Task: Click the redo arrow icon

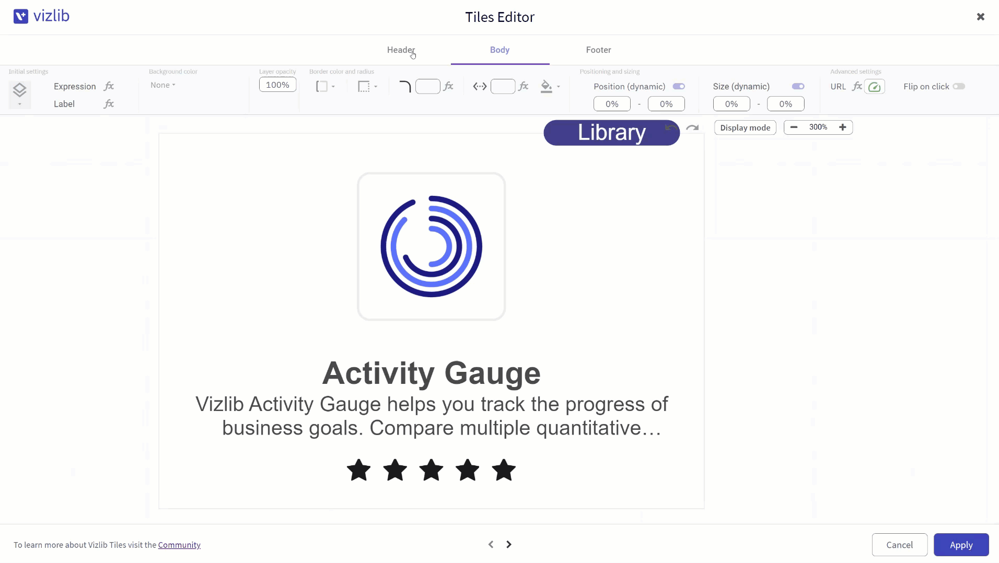Action: [x=692, y=128]
